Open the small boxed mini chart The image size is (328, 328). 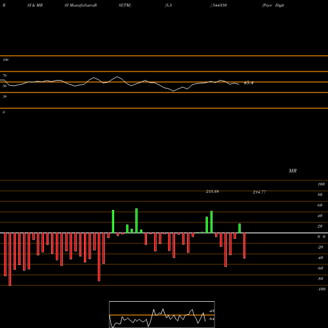click(x=162, y=314)
